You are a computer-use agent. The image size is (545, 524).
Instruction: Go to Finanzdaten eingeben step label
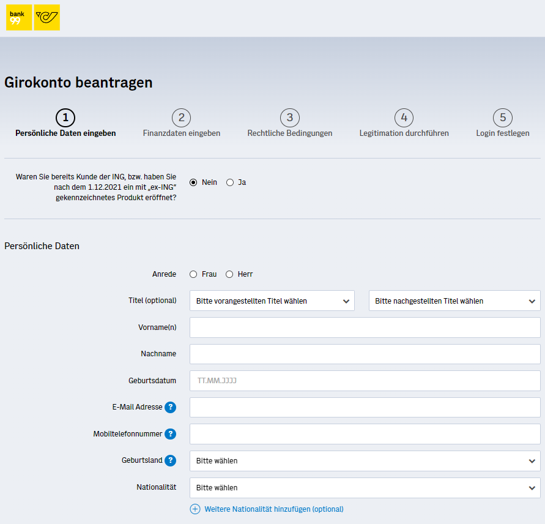pyautogui.click(x=182, y=133)
